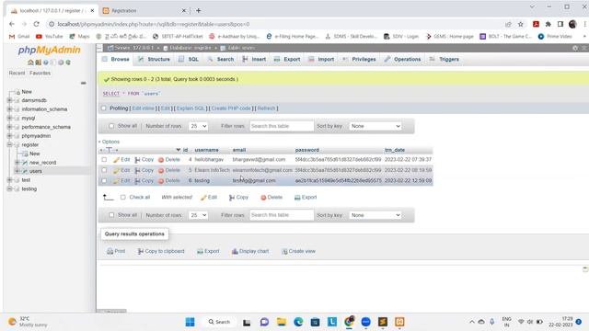Open the SQL tab
Screen dimensions: 589x331
tap(189, 59)
